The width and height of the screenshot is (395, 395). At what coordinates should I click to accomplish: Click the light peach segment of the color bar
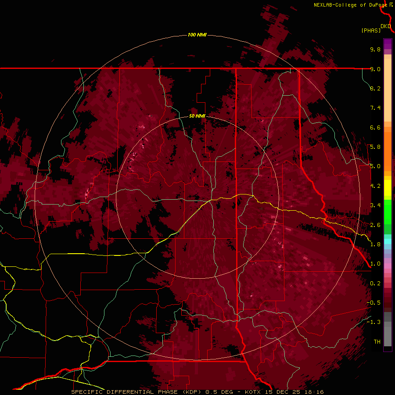(388, 90)
